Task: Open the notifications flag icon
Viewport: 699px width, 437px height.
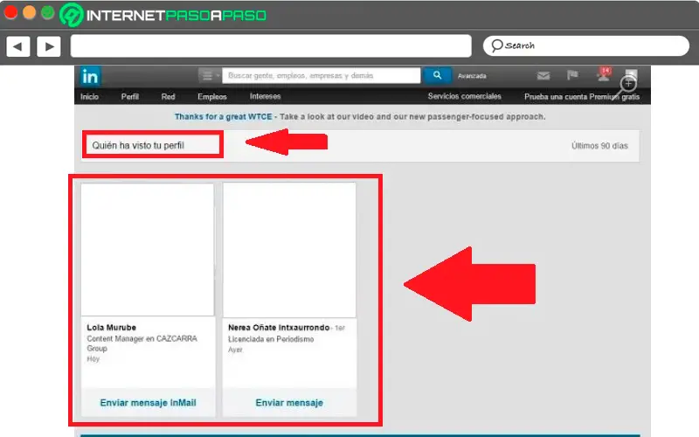Action: (572, 75)
